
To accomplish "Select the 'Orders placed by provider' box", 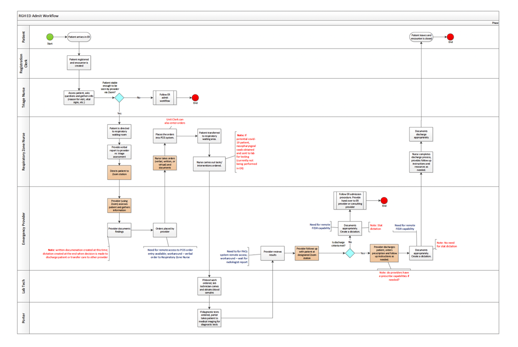I will (165, 230).
